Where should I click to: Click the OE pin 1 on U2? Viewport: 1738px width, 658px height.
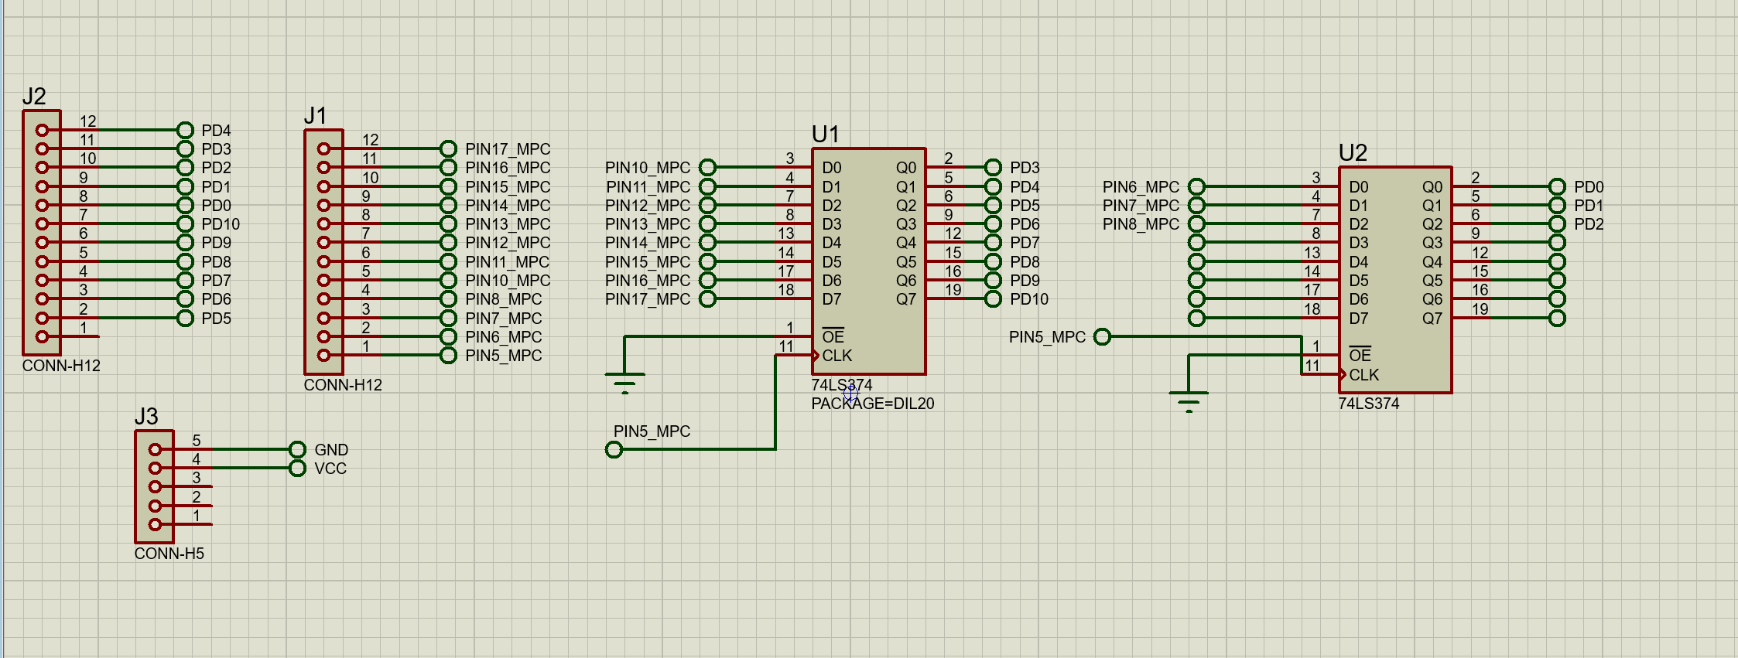1320,355
